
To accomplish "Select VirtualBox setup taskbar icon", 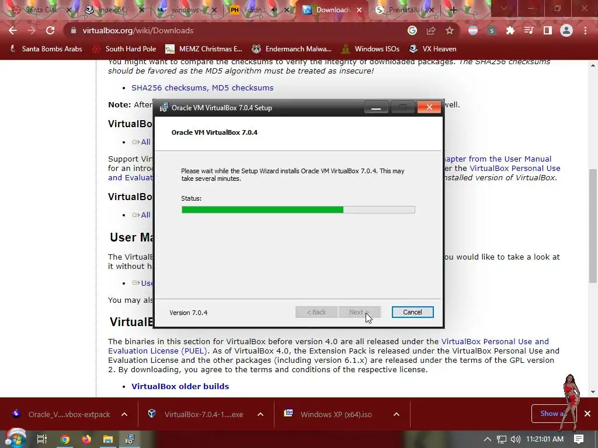I will coord(130,439).
